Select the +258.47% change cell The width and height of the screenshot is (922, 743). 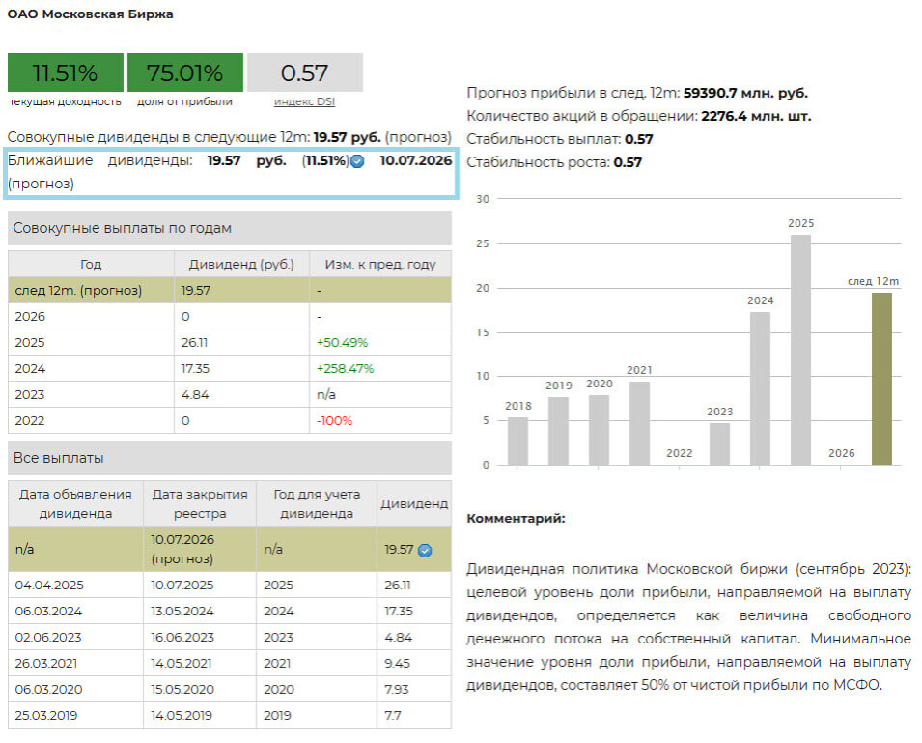point(380,368)
